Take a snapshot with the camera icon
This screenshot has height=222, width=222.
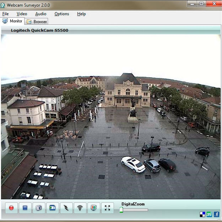(39, 208)
